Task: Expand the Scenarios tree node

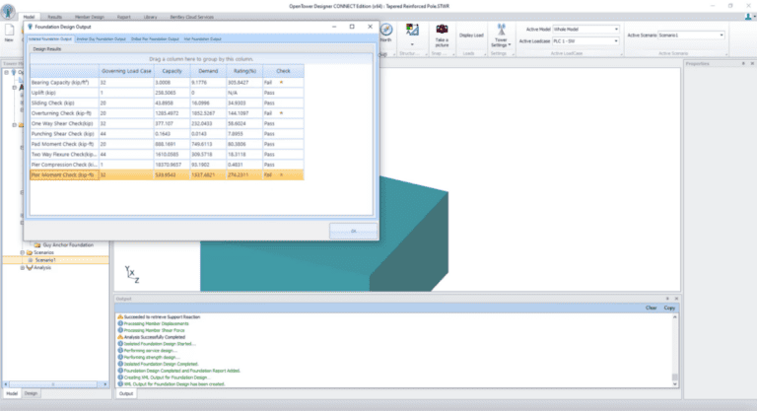Action: coord(23,252)
